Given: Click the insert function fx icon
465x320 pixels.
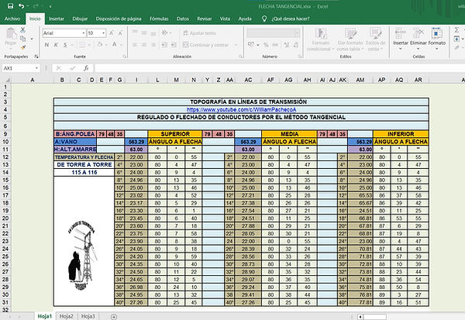Looking at the screenshot, I should tap(86, 68).
